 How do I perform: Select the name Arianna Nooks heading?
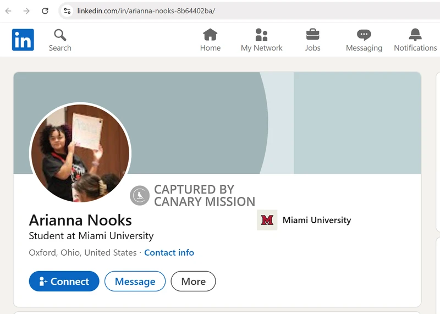tap(80, 220)
